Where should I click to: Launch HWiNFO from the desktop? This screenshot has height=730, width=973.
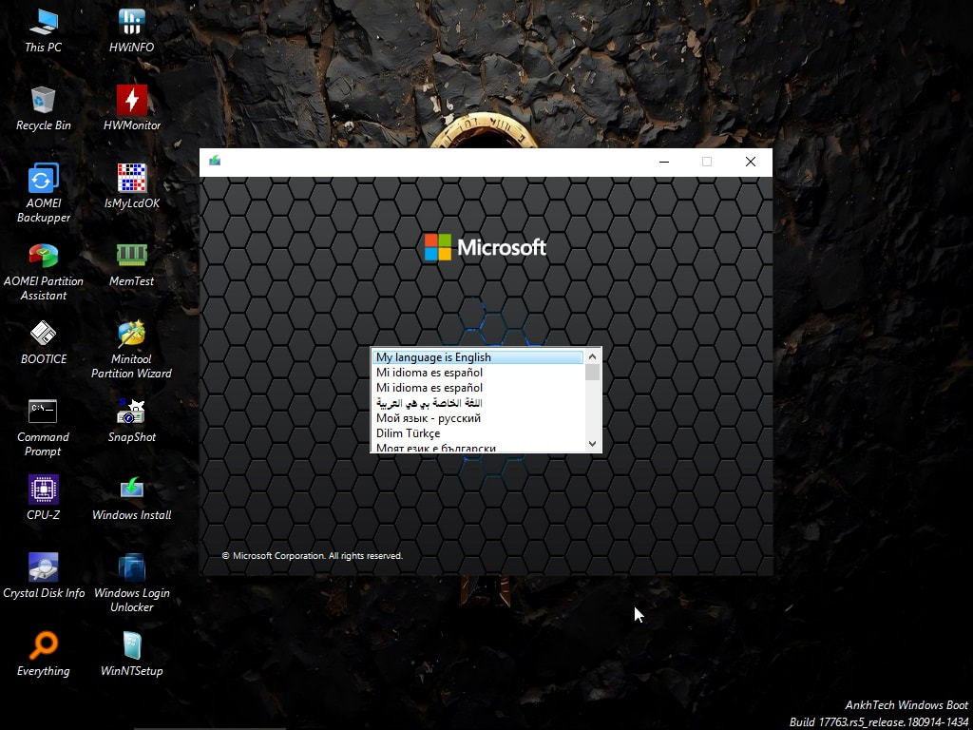tap(130, 23)
